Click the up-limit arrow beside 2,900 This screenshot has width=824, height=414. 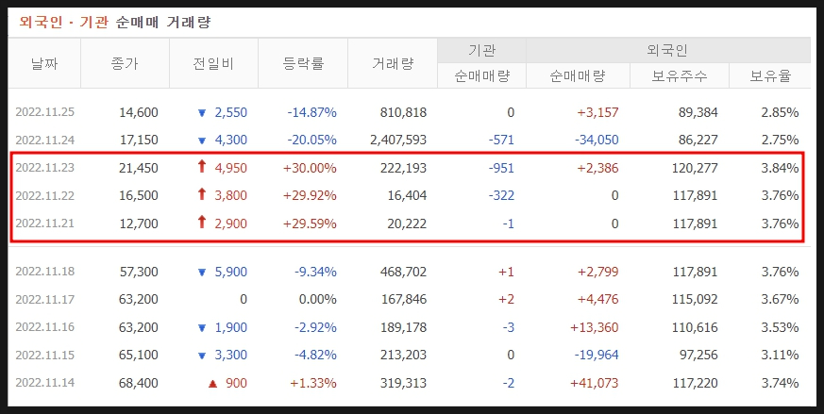pyautogui.click(x=202, y=223)
